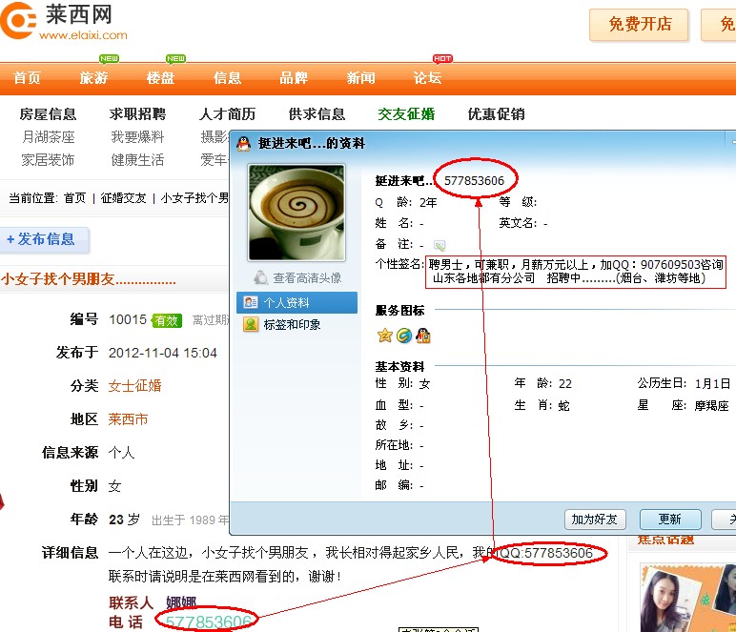Click the 莱西网 orange logo icon

18,21
